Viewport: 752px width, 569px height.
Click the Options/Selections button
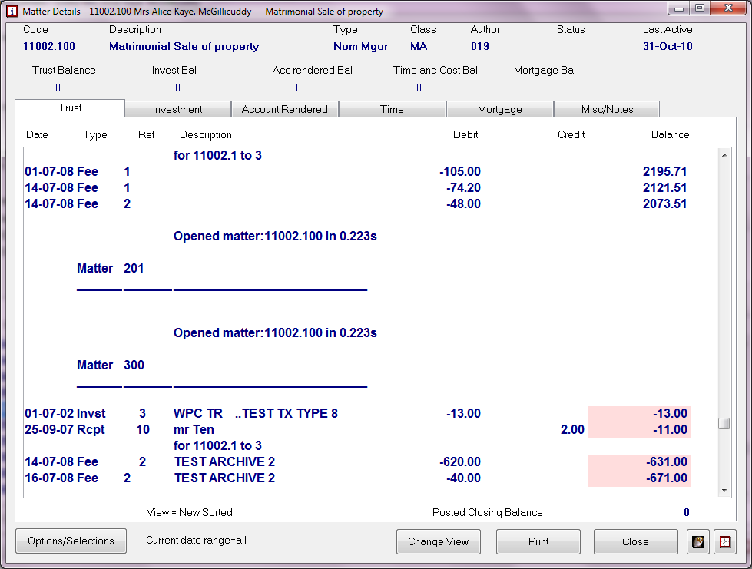pyautogui.click(x=71, y=541)
